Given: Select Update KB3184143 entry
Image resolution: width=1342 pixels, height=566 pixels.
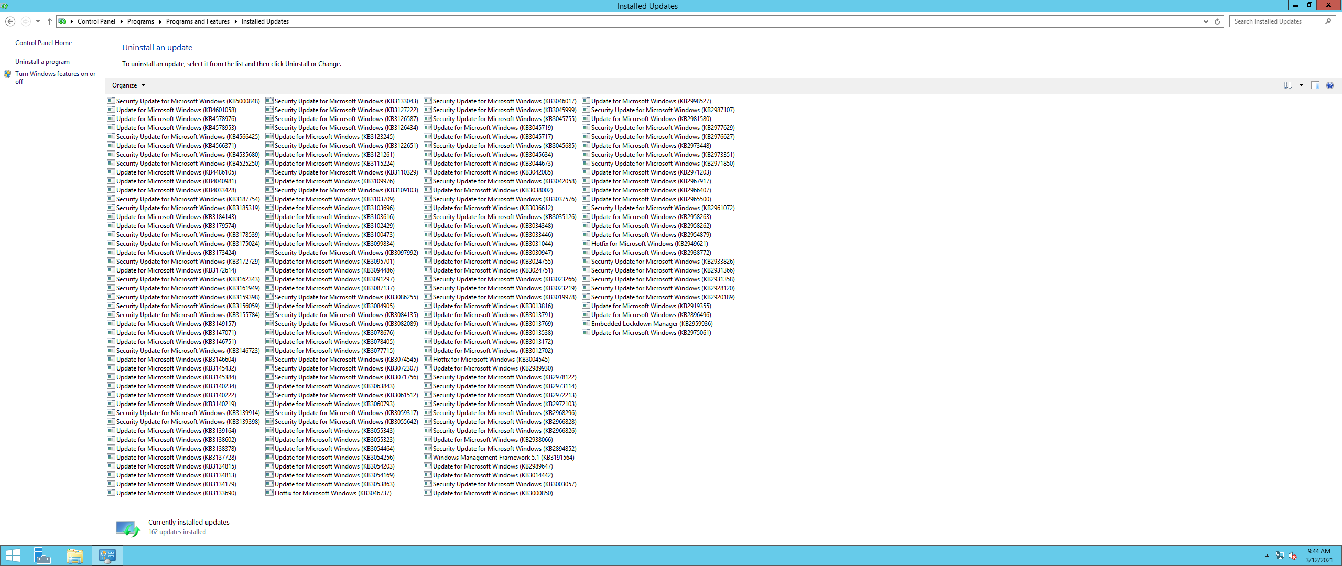Looking at the screenshot, I should (x=172, y=217).
